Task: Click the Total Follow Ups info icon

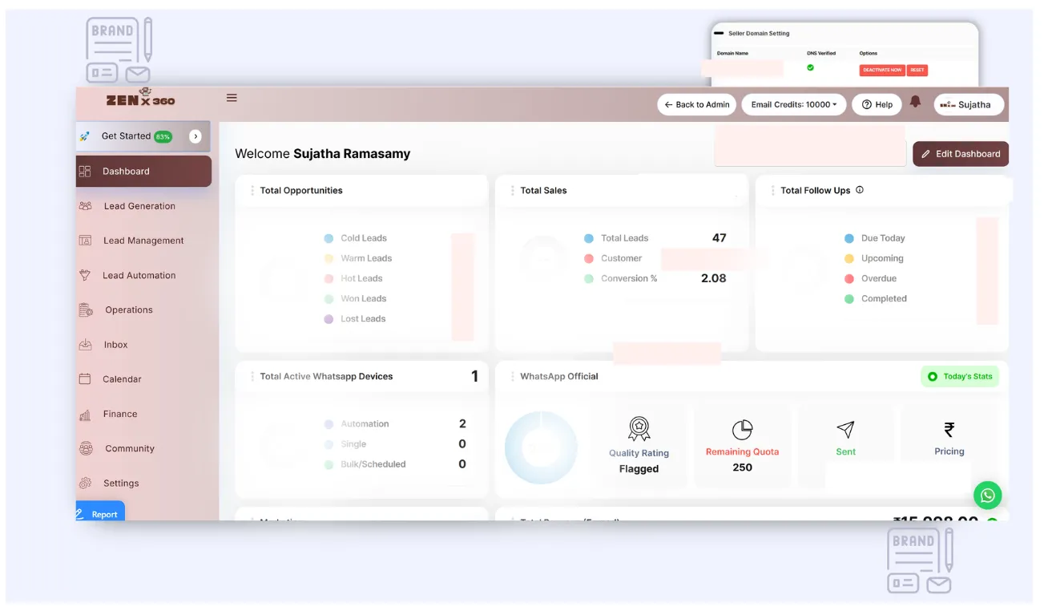Action: [860, 190]
